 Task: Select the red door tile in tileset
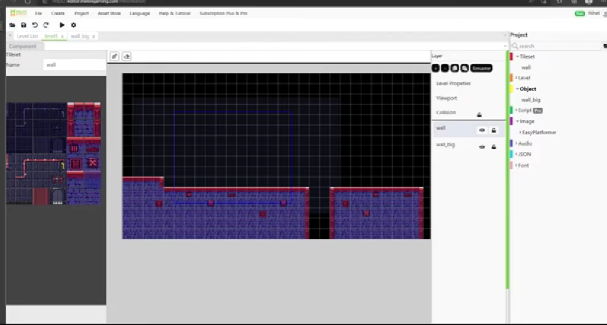point(41,196)
